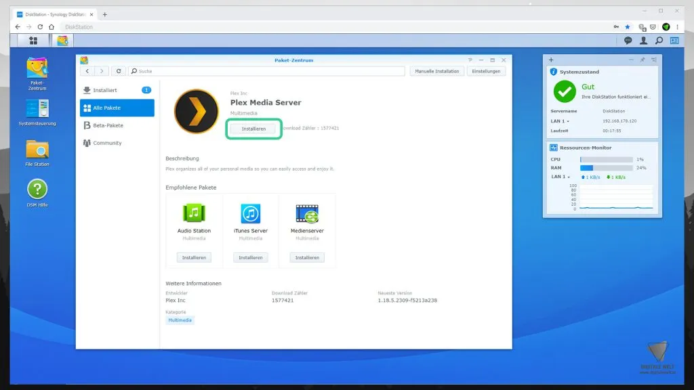This screenshot has width=694, height=390.
Task: Go forward in Paket-Zentrum
Action: (x=102, y=71)
